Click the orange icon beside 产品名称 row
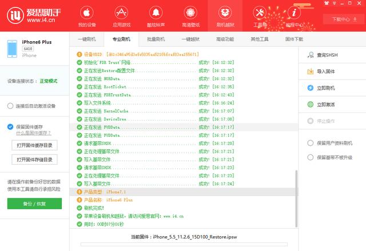Viewport: 366px width, 251px height. coord(79,200)
